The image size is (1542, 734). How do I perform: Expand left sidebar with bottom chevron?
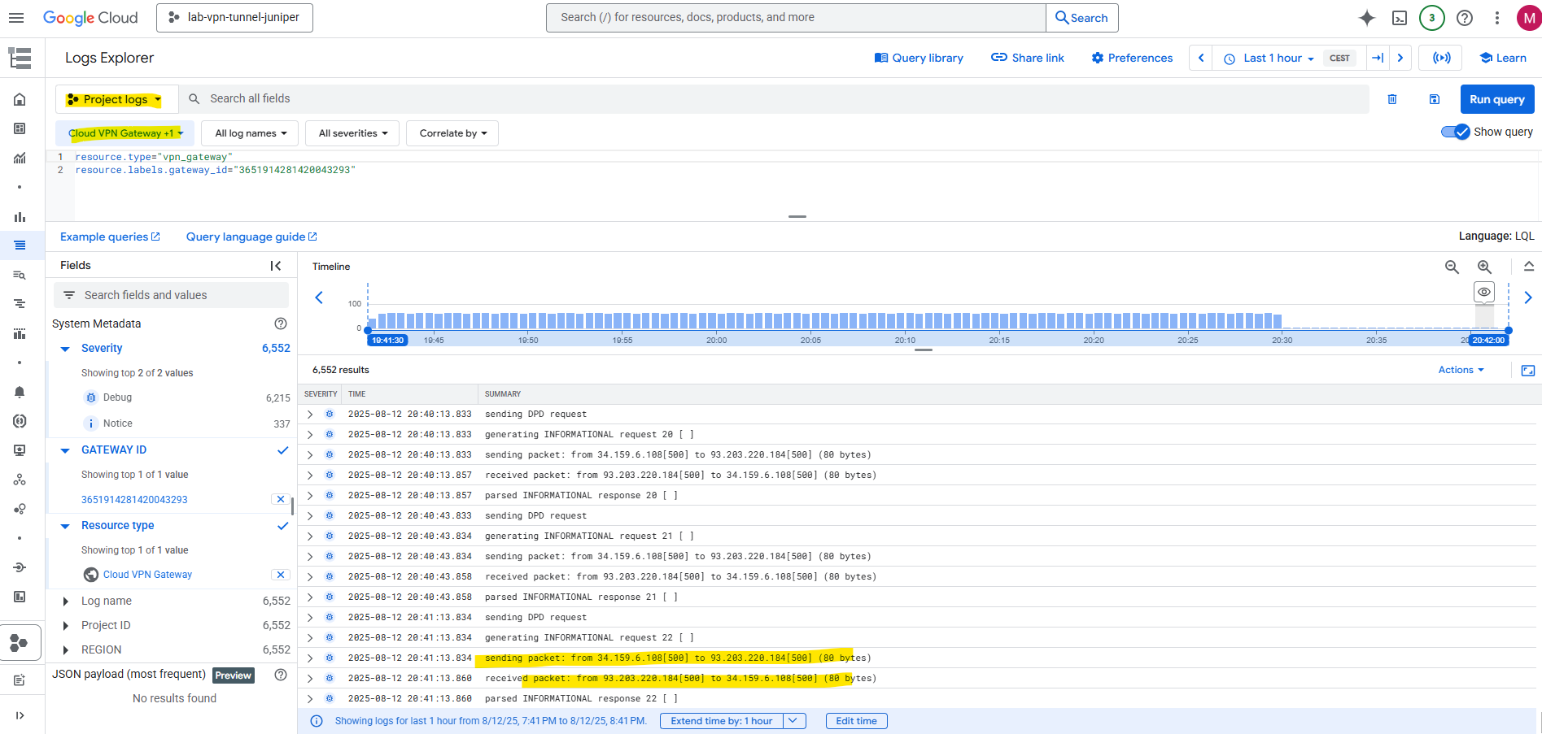(20, 715)
